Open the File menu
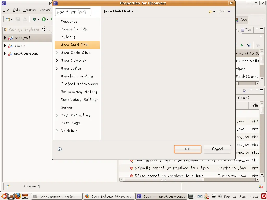Viewport: 267px width, 200px height. point(6,10)
